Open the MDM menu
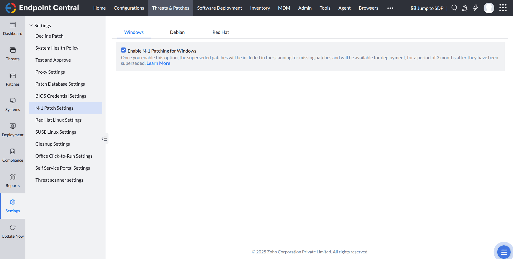513x259 pixels. click(x=284, y=8)
